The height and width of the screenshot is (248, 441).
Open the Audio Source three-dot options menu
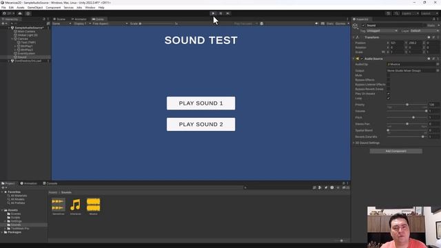coord(438,59)
